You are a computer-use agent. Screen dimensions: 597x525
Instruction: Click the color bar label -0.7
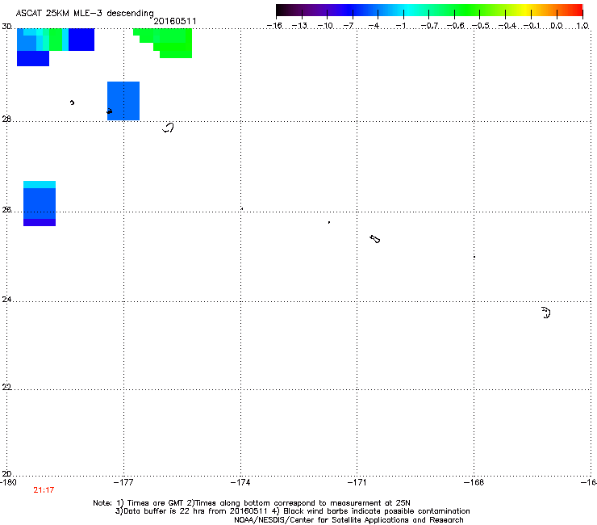[429, 26]
